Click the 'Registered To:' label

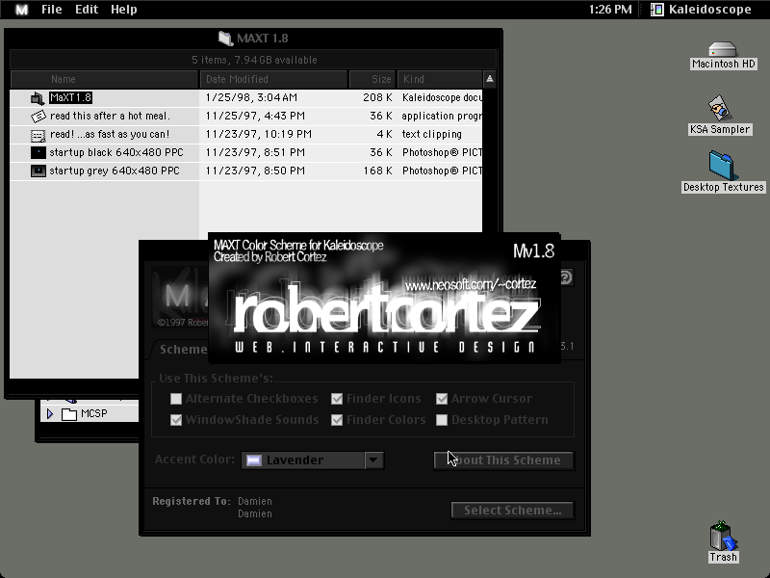tap(192, 501)
